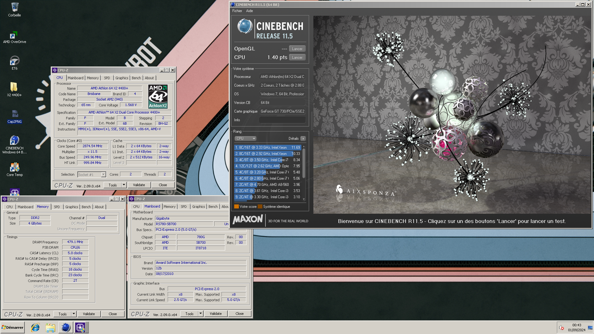Click the system tray volume icon
Viewport: 594px width, 334px height.
coord(562,328)
